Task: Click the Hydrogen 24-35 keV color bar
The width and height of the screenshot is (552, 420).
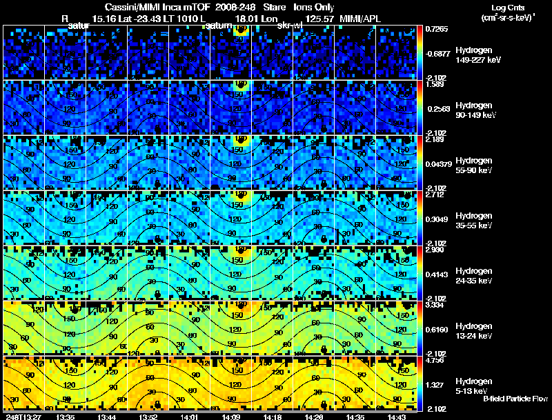Action: tap(420, 273)
